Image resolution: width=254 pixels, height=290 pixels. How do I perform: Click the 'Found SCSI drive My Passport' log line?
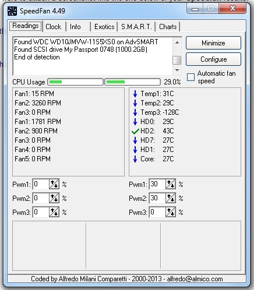(x=80, y=49)
